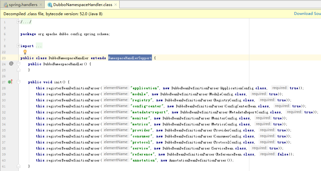This screenshot has width=321, height=171.
Task: Click ModuleConfig.class on line 29
Action: tap(228, 94)
